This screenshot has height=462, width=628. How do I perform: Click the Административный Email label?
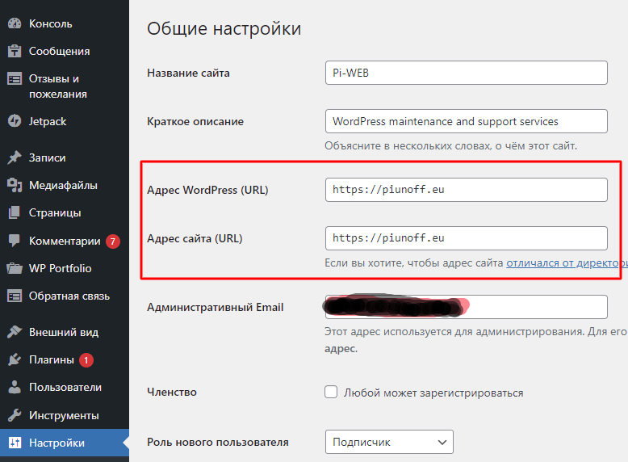coord(215,308)
